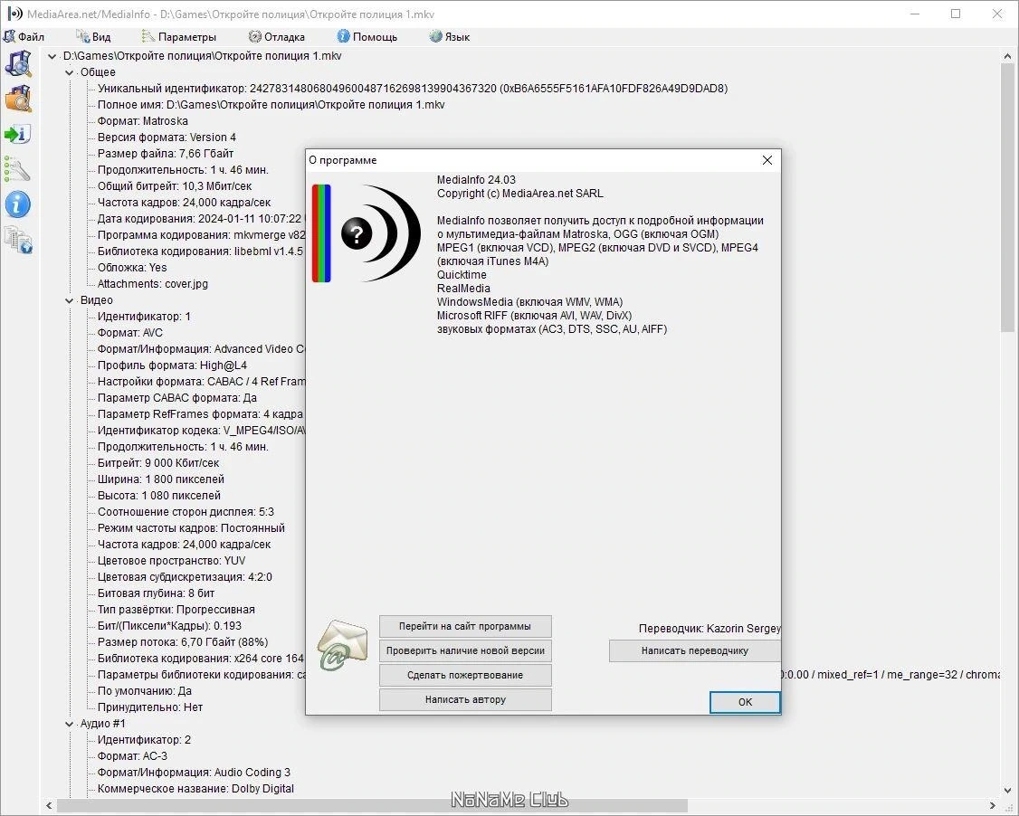Select the row Принудительно: Нет
The height and width of the screenshot is (816, 1019).
[150, 707]
